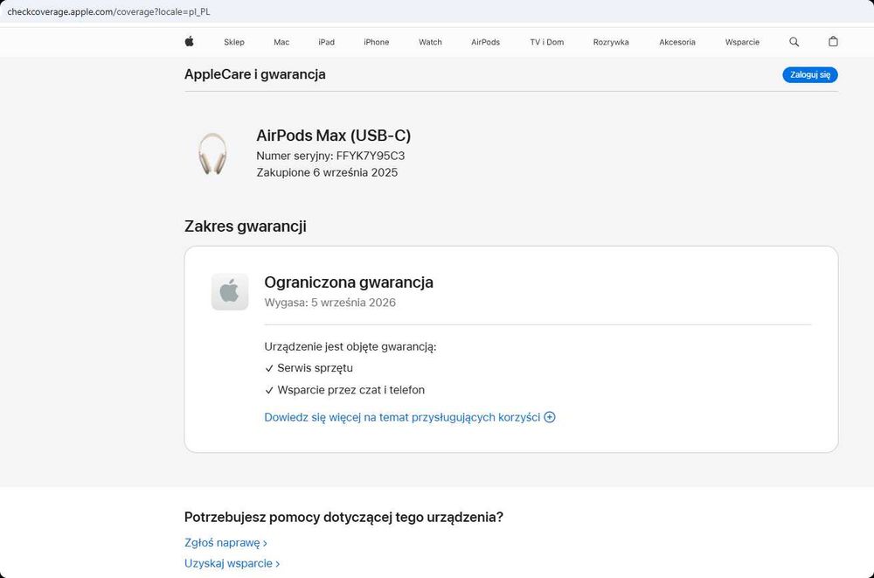The width and height of the screenshot is (874, 578).
Task: Click Wsparcie przez czat i telefon item
Action: [344, 390]
